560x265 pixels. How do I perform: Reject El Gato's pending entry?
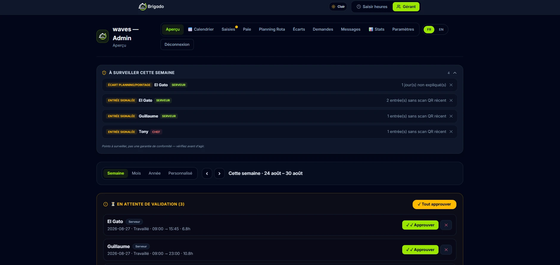[x=446, y=225]
